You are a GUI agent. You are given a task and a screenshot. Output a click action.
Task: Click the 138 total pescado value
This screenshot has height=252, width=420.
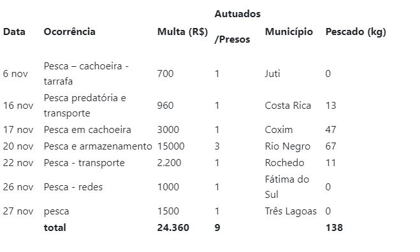[x=334, y=228]
